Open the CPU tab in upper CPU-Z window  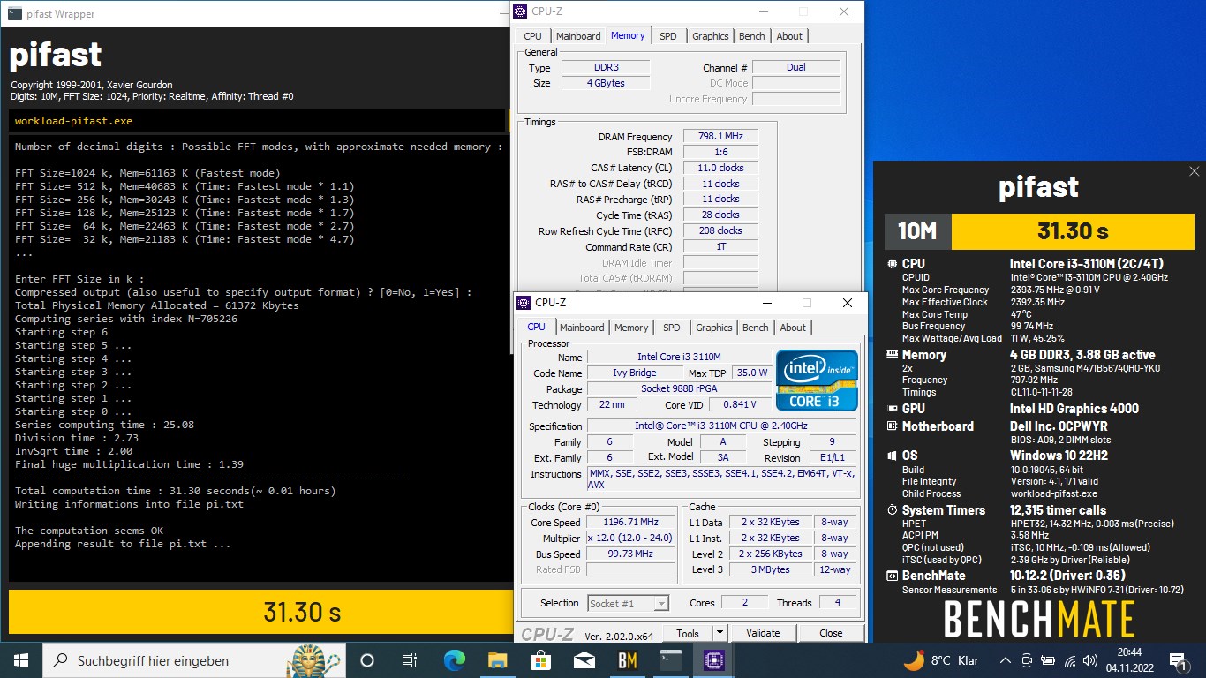pos(532,36)
